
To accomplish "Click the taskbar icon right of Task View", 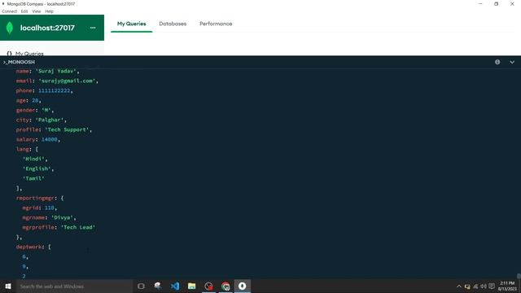I will 158,286.
